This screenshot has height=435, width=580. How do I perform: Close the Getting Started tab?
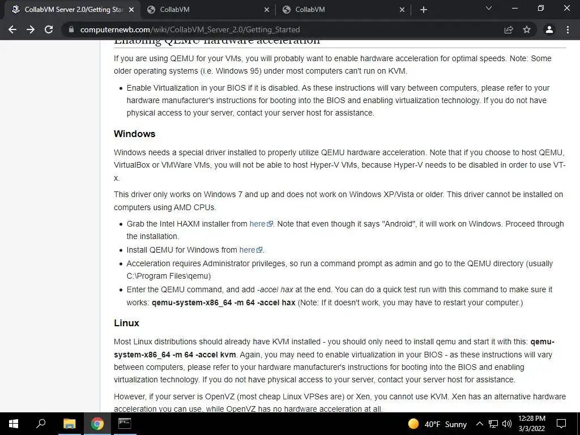(x=131, y=10)
